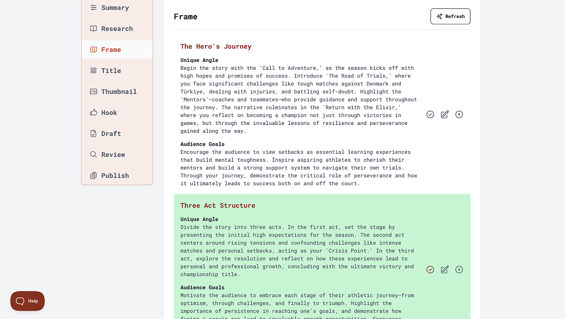Toggle the selected checkmark on Three Act Structure
The image size is (565, 319).
coord(430,269)
